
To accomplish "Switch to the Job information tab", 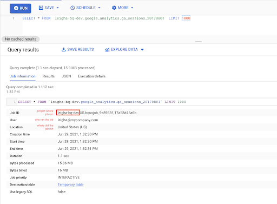I will pos(23,76).
